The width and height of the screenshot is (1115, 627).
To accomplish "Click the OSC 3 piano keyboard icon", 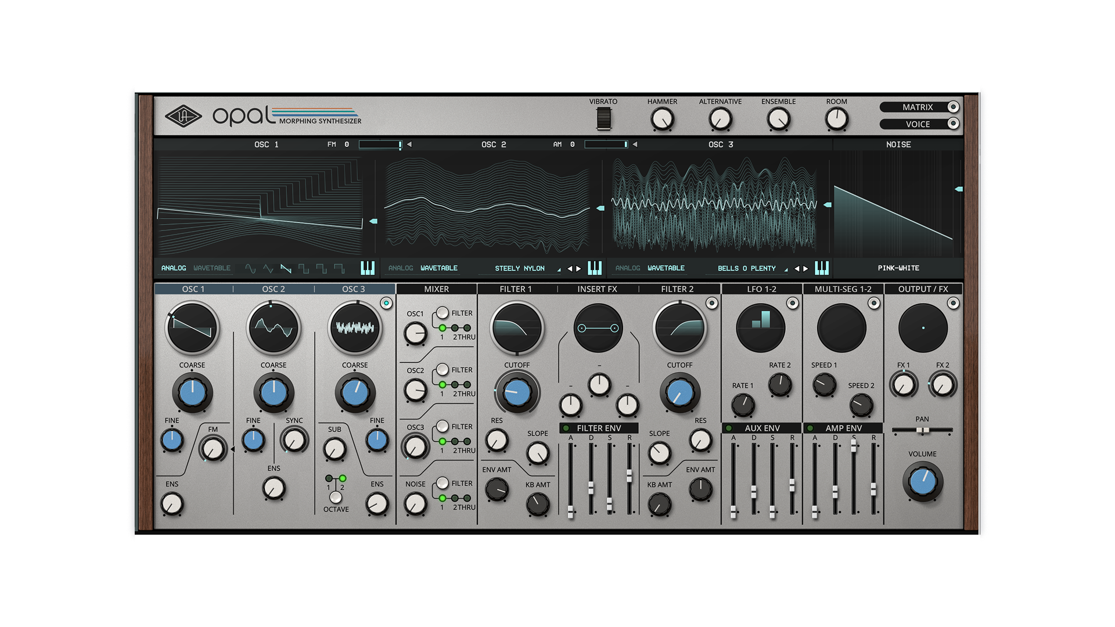I will pyautogui.click(x=821, y=268).
